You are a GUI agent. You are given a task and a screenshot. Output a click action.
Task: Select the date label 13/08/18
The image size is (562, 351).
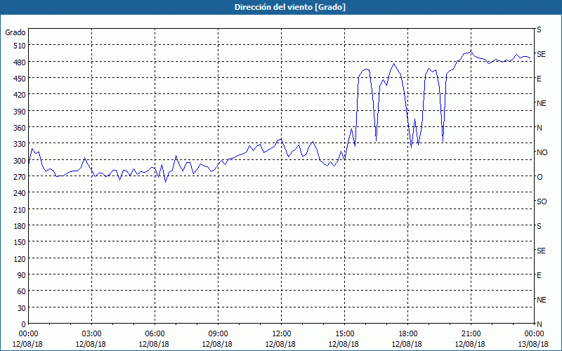(x=533, y=344)
